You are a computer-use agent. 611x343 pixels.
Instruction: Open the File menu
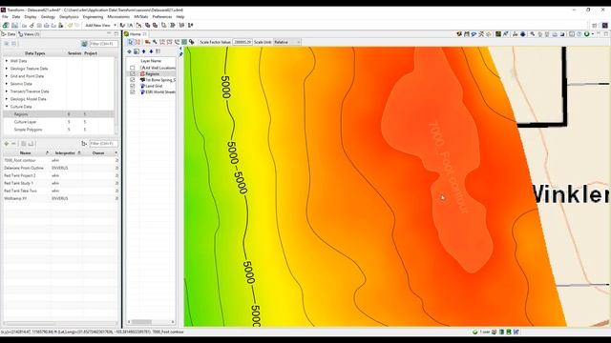point(5,17)
